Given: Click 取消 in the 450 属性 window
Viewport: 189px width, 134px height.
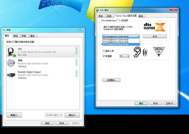Looking at the screenshot, I should [x=155, y=103].
